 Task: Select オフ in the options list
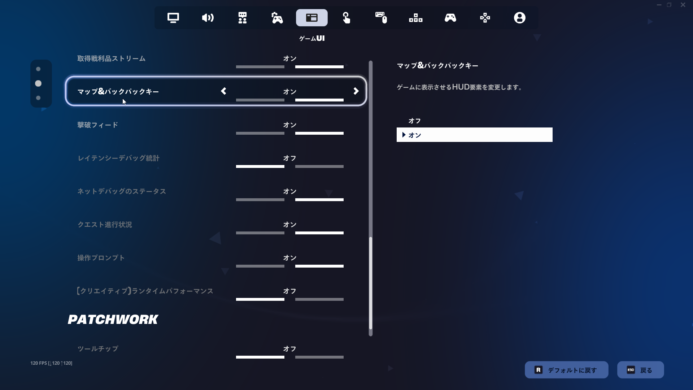pos(414,121)
